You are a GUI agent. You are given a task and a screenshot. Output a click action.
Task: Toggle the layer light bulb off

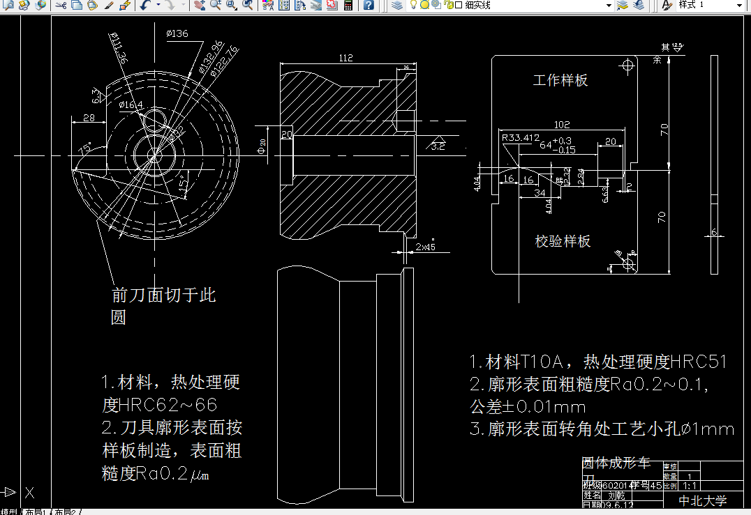[x=413, y=6]
